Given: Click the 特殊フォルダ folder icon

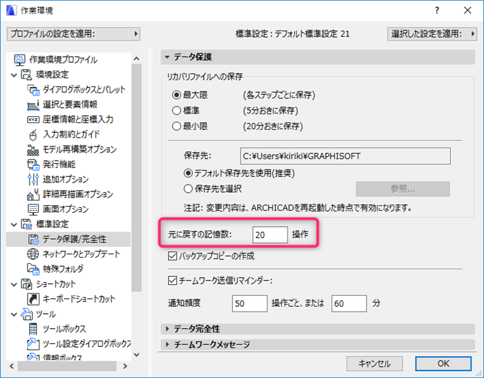Looking at the screenshot, I should [x=33, y=269].
